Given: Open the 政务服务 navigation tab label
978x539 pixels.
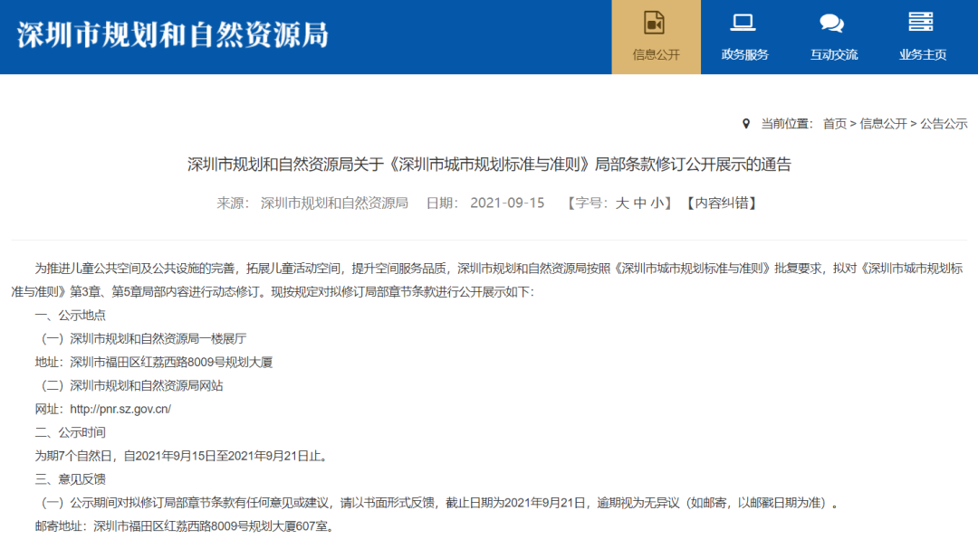Looking at the screenshot, I should tap(744, 55).
